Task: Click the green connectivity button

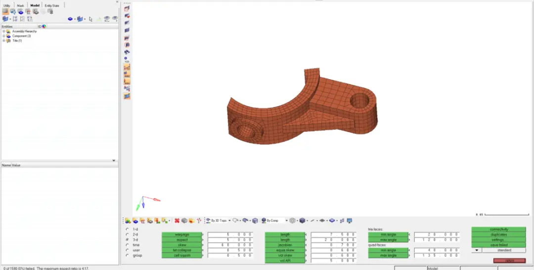Action: point(498,229)
